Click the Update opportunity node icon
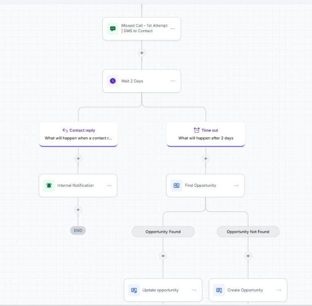 pyautogui.click(x=134, y=290)
